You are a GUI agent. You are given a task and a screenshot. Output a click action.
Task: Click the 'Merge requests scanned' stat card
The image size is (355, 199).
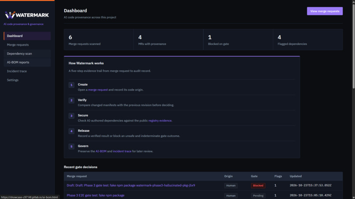click(99, 40)
